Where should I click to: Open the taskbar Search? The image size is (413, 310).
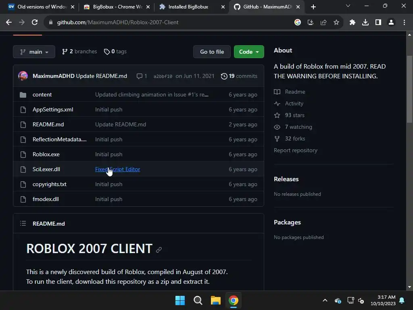click(198, 300)
